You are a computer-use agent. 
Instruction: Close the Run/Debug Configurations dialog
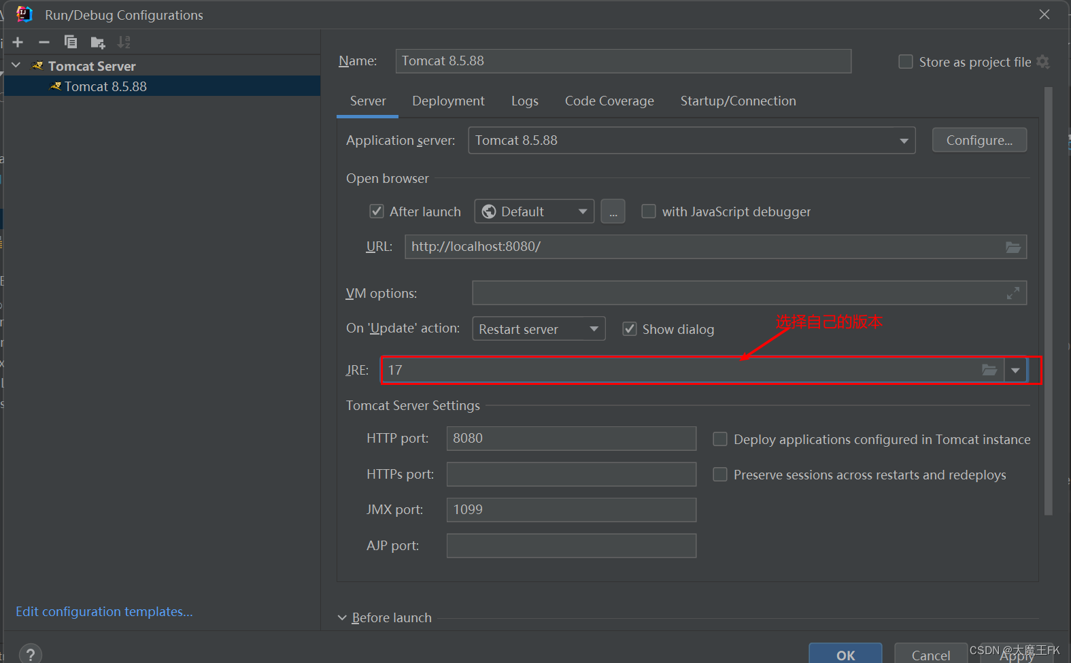pyautogui.click(x=1044, y=14)
